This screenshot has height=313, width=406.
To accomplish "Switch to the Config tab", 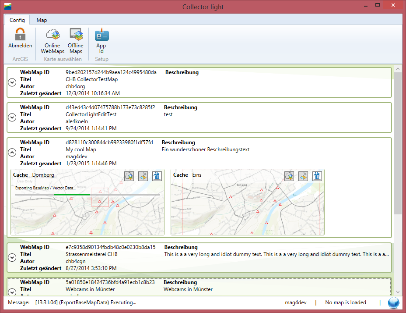I will (17, 20).
